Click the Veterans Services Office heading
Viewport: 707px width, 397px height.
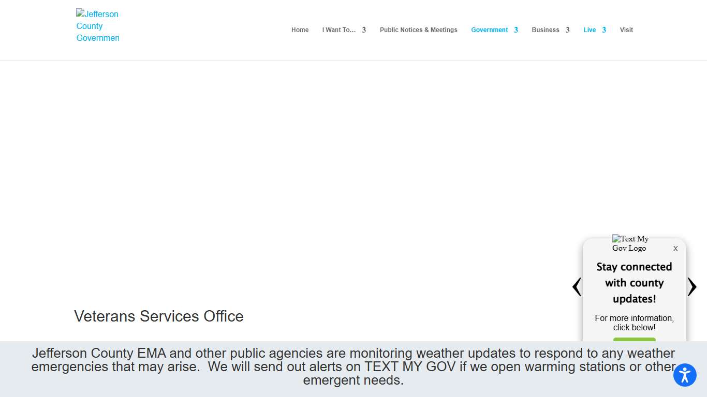[159, 316]
